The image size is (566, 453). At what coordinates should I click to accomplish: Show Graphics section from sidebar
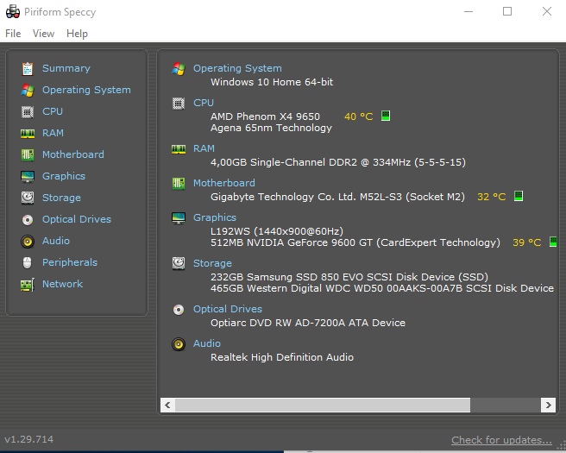[x=64, y=176]
